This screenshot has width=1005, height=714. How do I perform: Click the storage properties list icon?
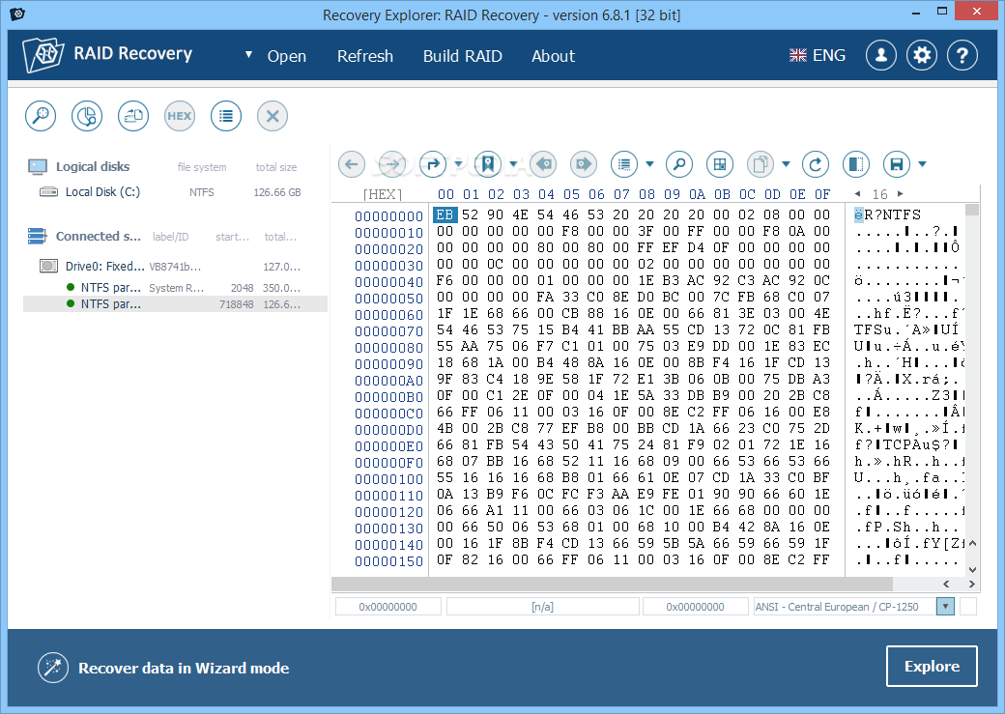tap(225, 116)
